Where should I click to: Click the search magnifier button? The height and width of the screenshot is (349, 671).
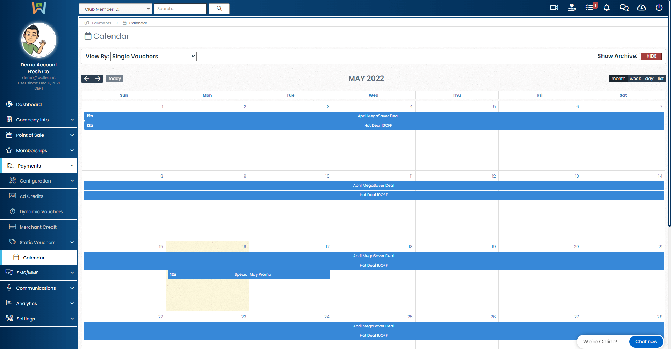click(x=219, y=9)
